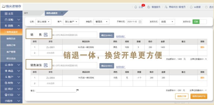Click 点击选择 in 销售 table row 2
This screenshot has width=214, height=105.
(50, 53)
